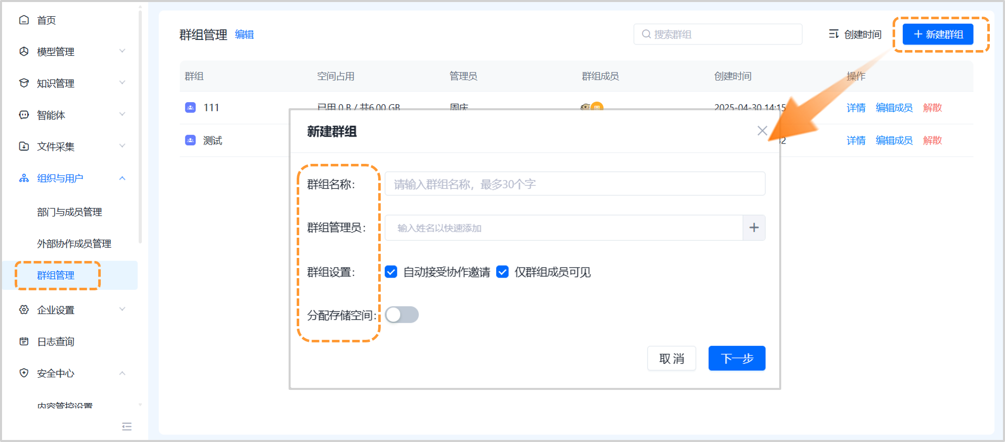
Task: Click the 知识管理 sidebar icon
Action: tap(24, 83)
